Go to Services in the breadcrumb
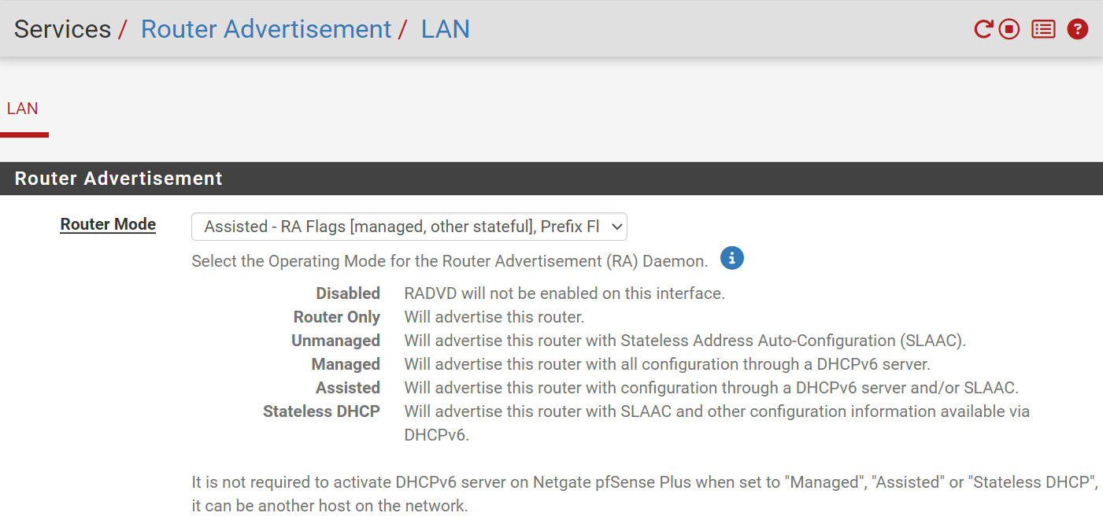This screenshot has height=520, width=1103. (x=62, y=29)
